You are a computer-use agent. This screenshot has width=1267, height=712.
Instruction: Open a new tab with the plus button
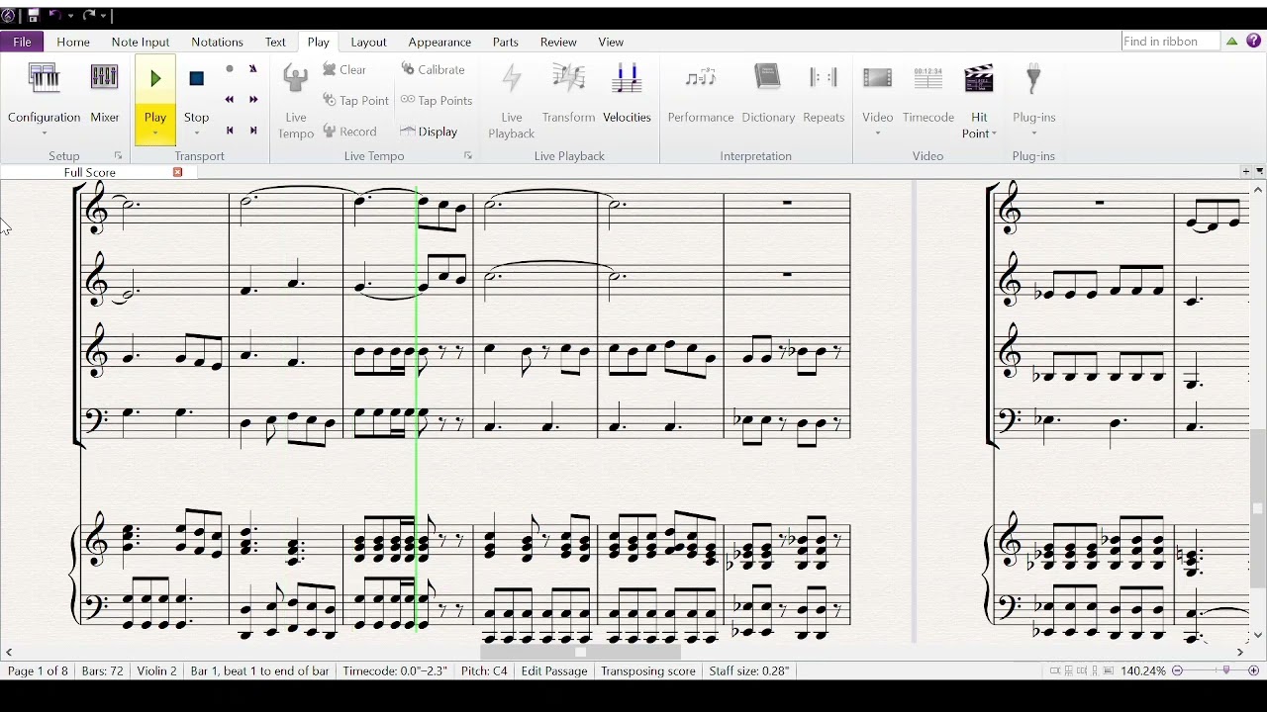click(x=1245, y=172)
